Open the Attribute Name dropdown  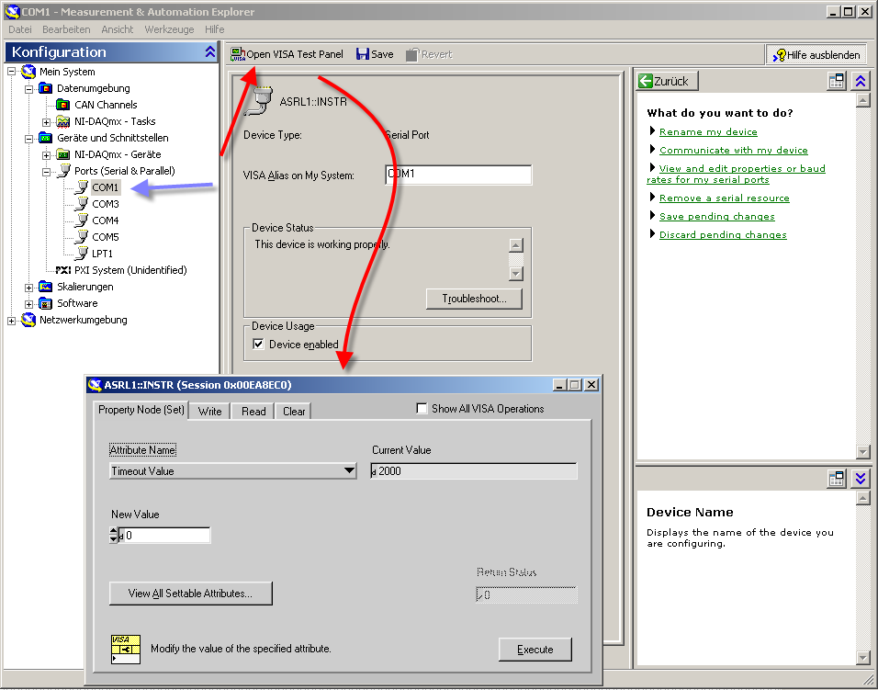coord(233,471)
